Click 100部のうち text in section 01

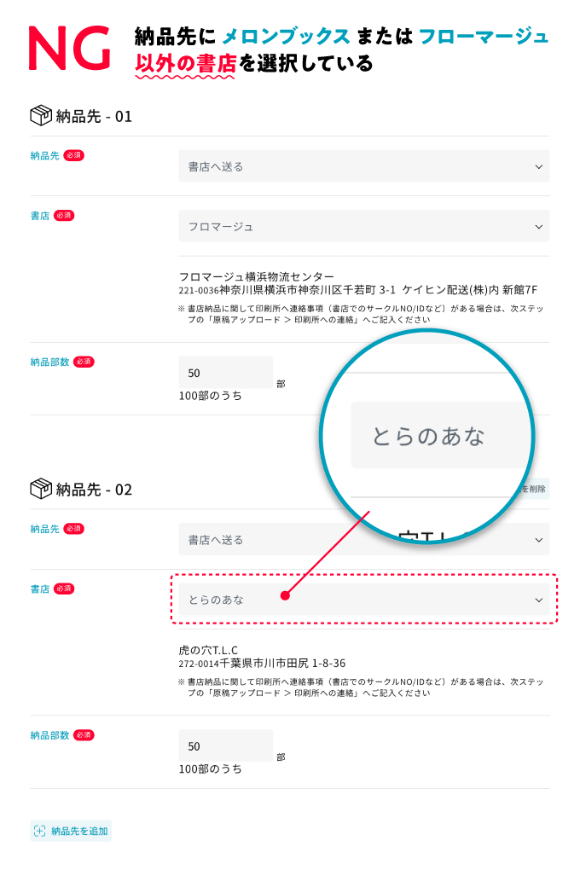tap(211, 396)
